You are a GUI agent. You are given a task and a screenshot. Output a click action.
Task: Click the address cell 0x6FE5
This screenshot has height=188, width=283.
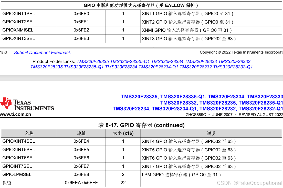click(x=81, y=150)
